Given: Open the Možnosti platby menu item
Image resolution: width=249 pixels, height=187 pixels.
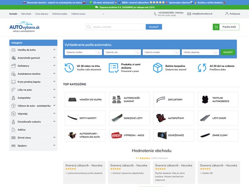Looking at the screenshot, I should (60, 14).
